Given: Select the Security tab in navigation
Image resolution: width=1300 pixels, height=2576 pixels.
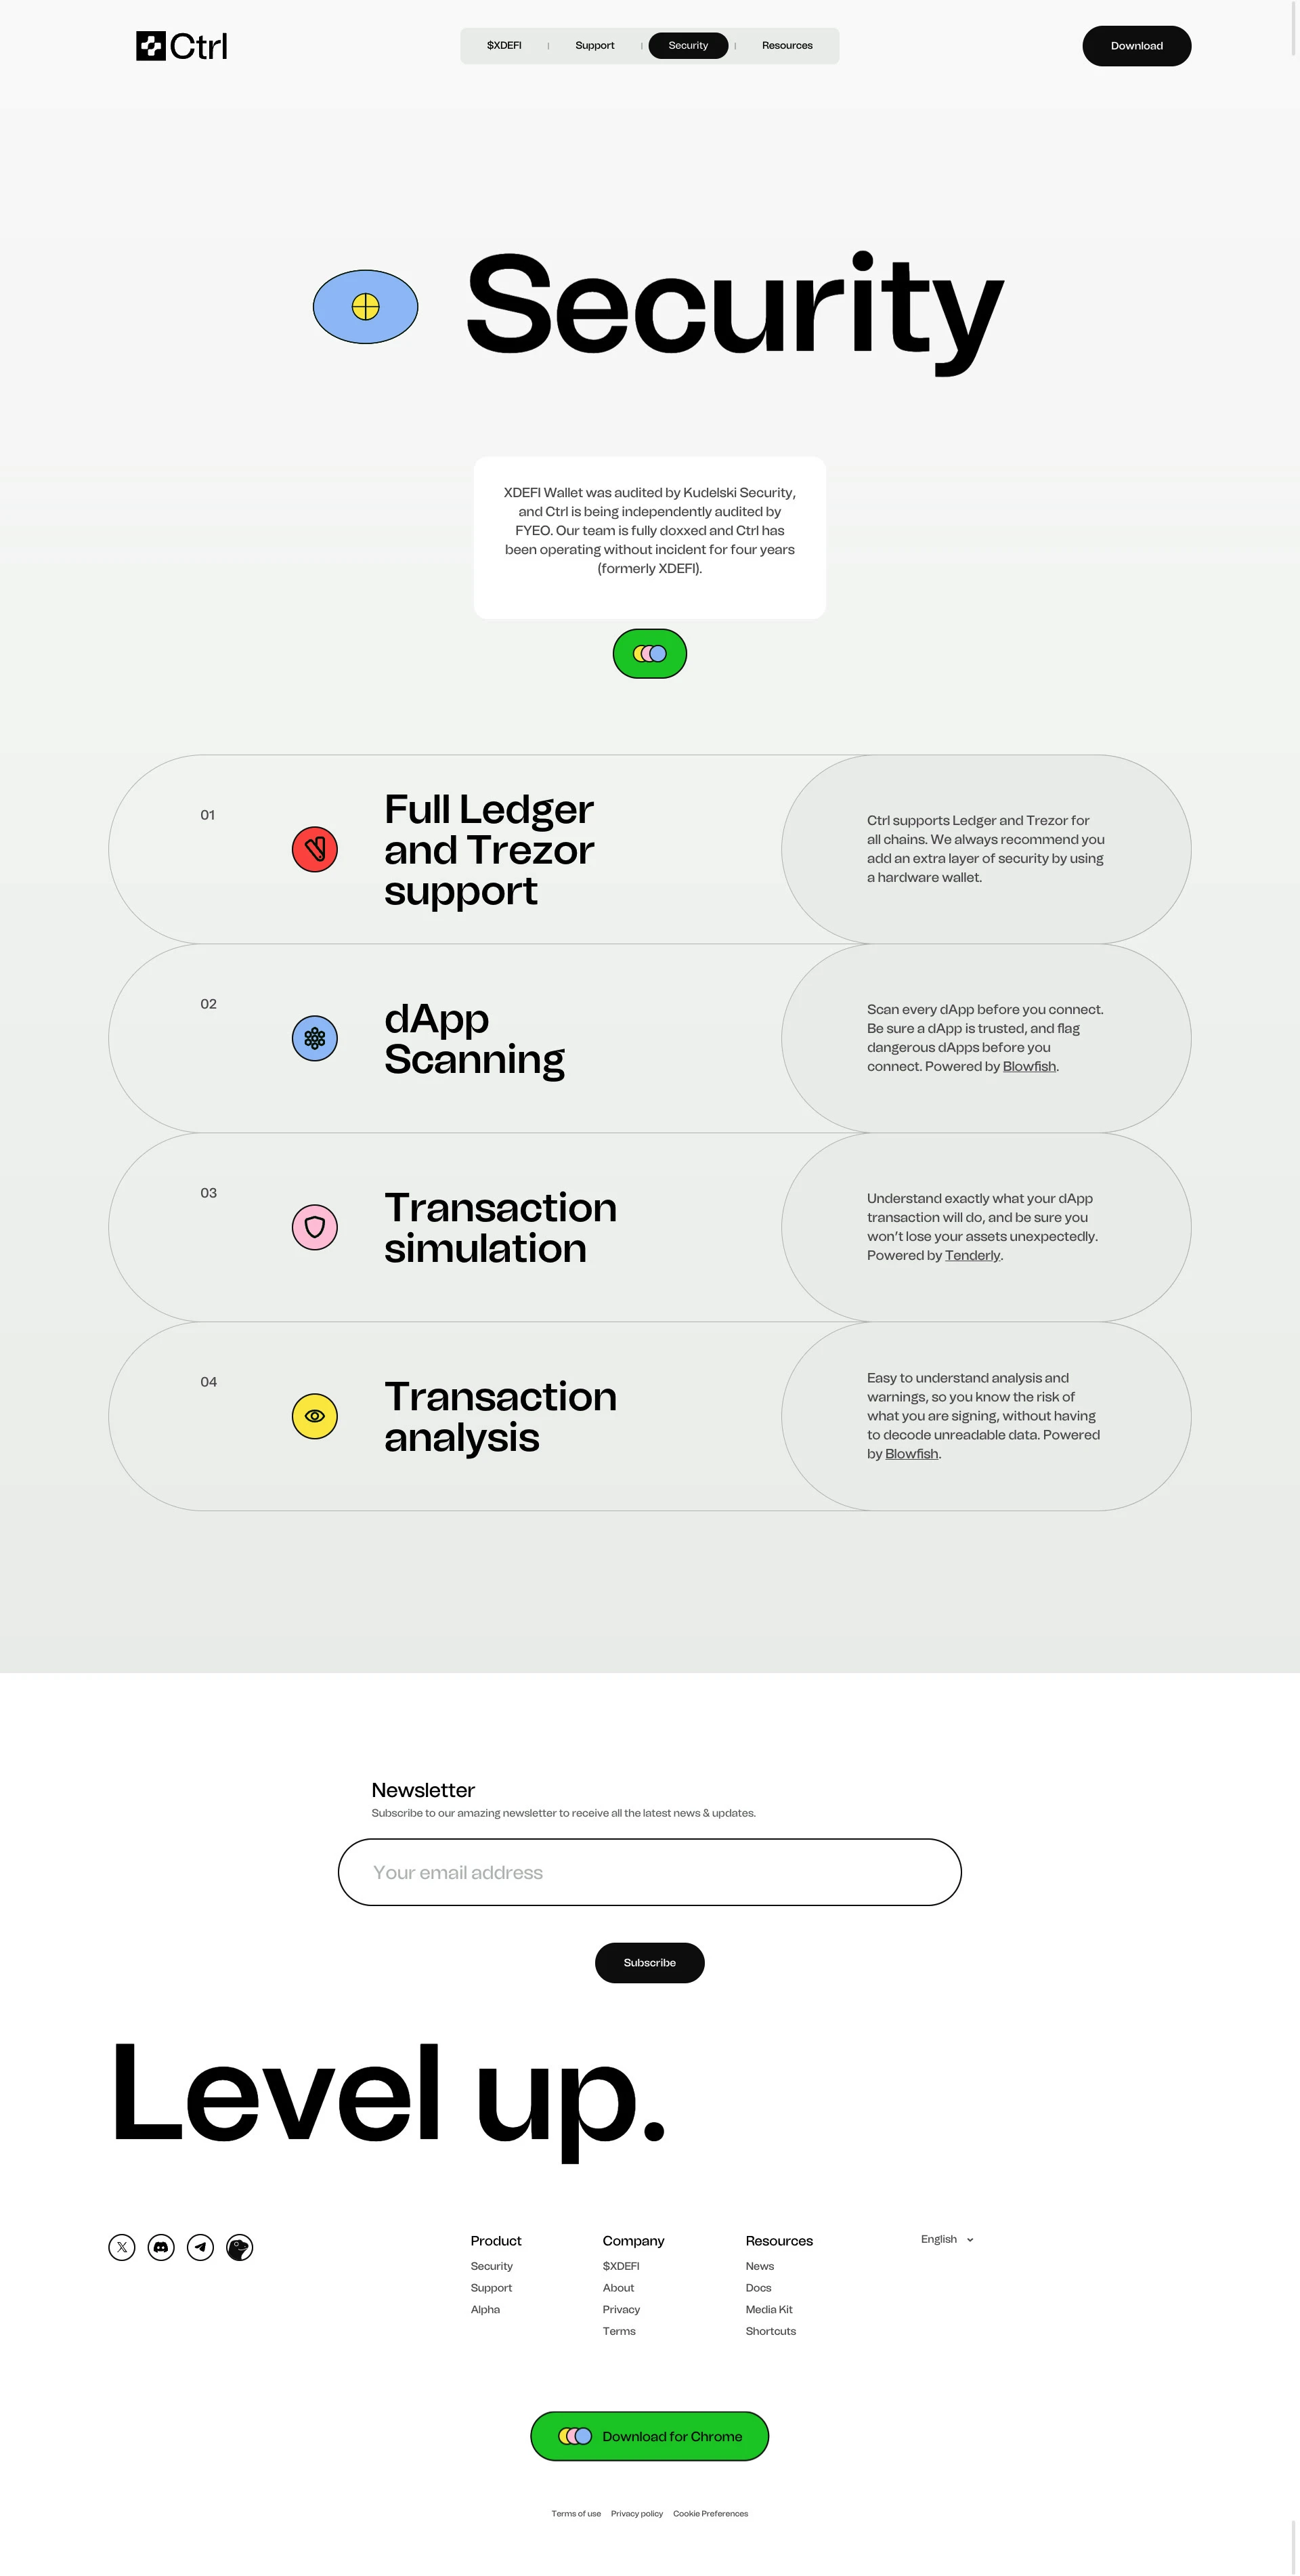Looking at the screenshot, I should (688, 45).
